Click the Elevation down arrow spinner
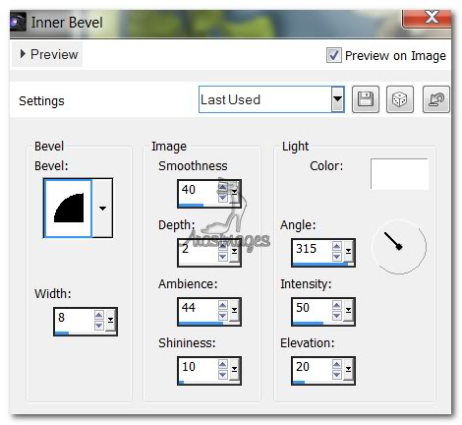 337,374
